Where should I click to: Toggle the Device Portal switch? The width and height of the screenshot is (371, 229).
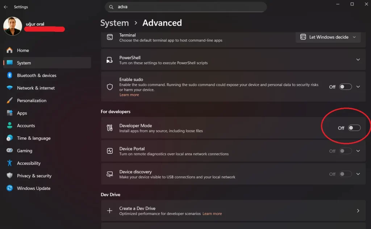(x=345, y=151)
